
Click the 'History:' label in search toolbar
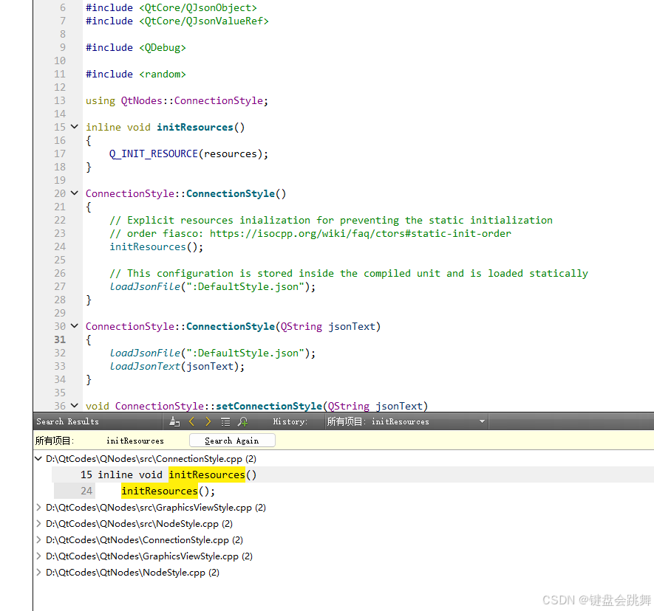point(290,421)
